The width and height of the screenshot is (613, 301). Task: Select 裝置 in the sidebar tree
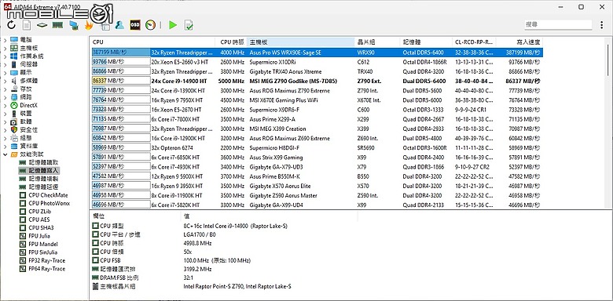click(x=26, y=114)
